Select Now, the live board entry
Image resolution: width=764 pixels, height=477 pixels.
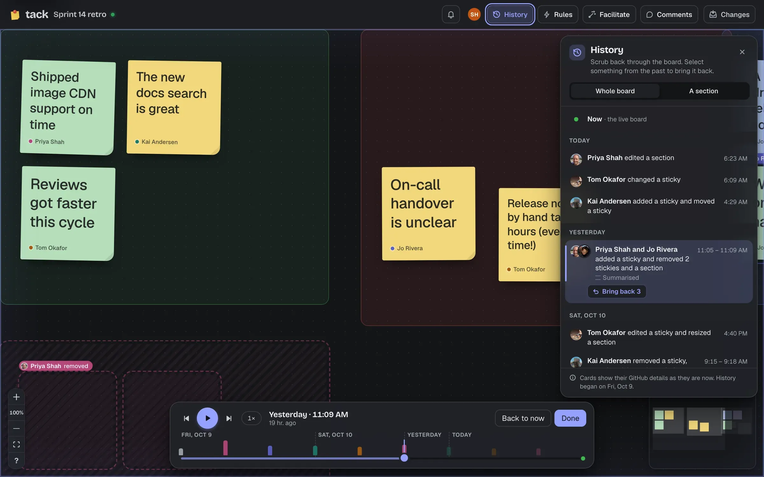tap(659, 119)
